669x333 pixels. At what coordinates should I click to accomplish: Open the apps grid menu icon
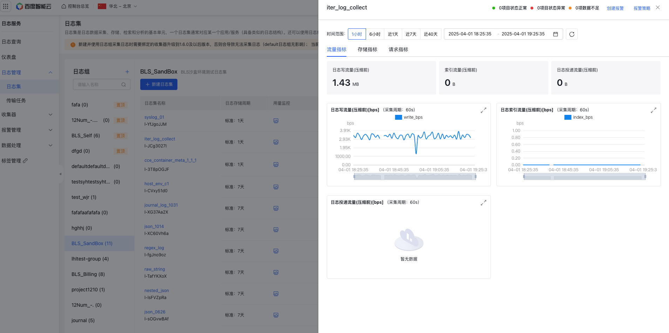[6, 6]
